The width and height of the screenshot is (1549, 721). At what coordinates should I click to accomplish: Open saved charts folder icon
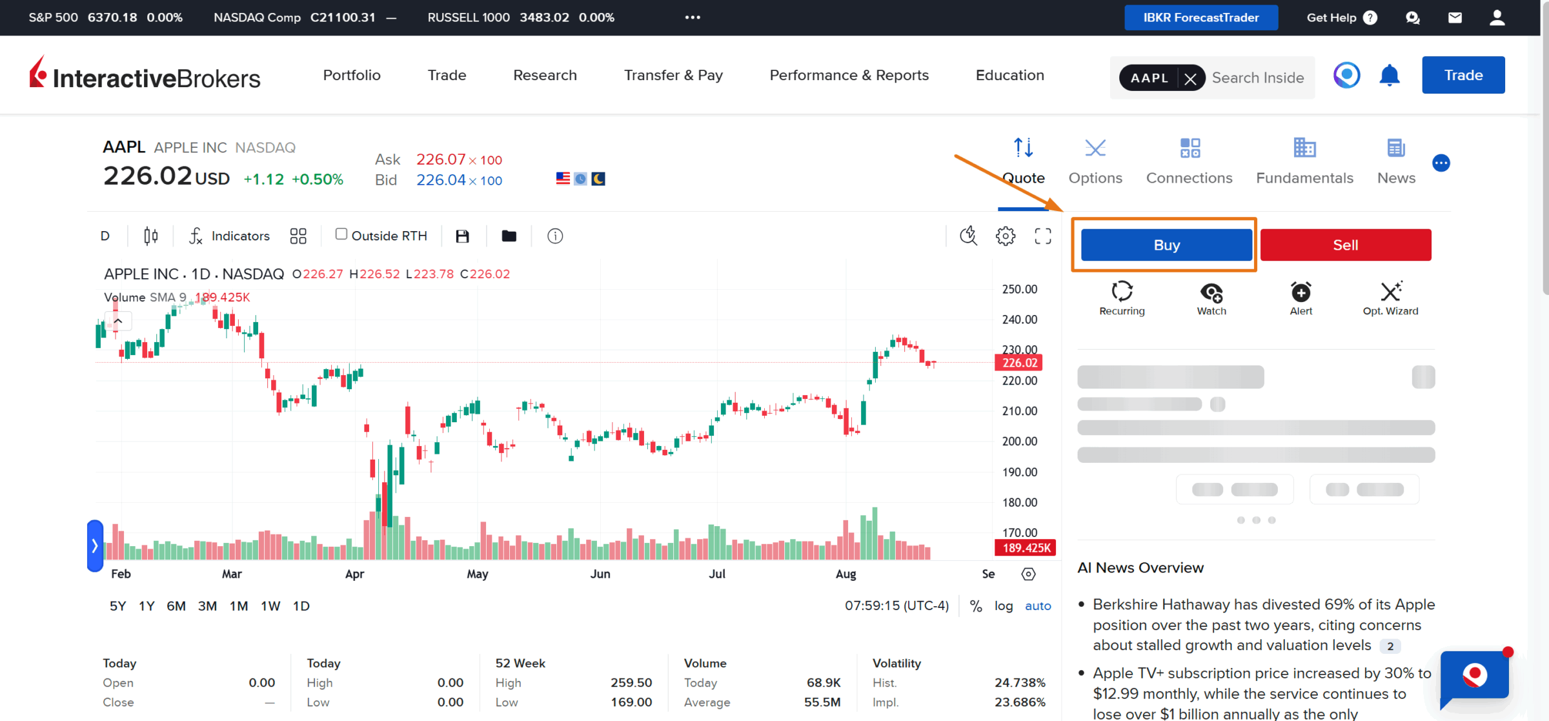coord(509,236)
